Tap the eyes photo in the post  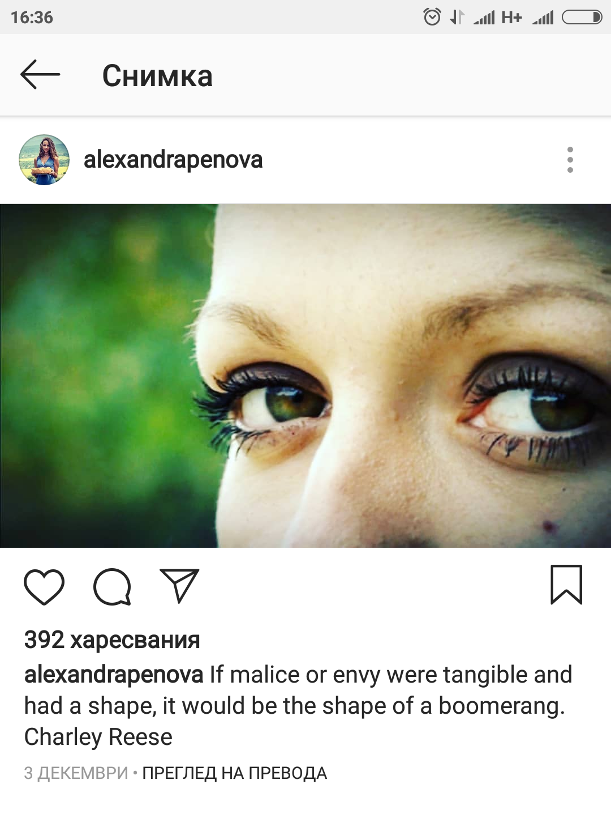tap(305, 376)
